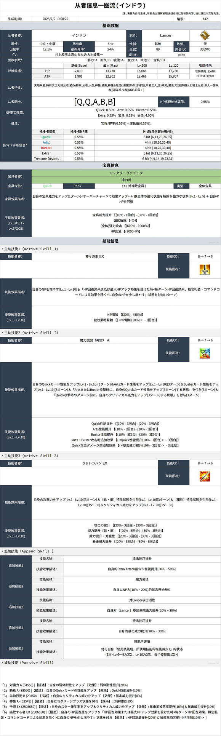
Task: Click the green シャクラ・ヴァジュラ name band
Action: (x=126, y=173)
